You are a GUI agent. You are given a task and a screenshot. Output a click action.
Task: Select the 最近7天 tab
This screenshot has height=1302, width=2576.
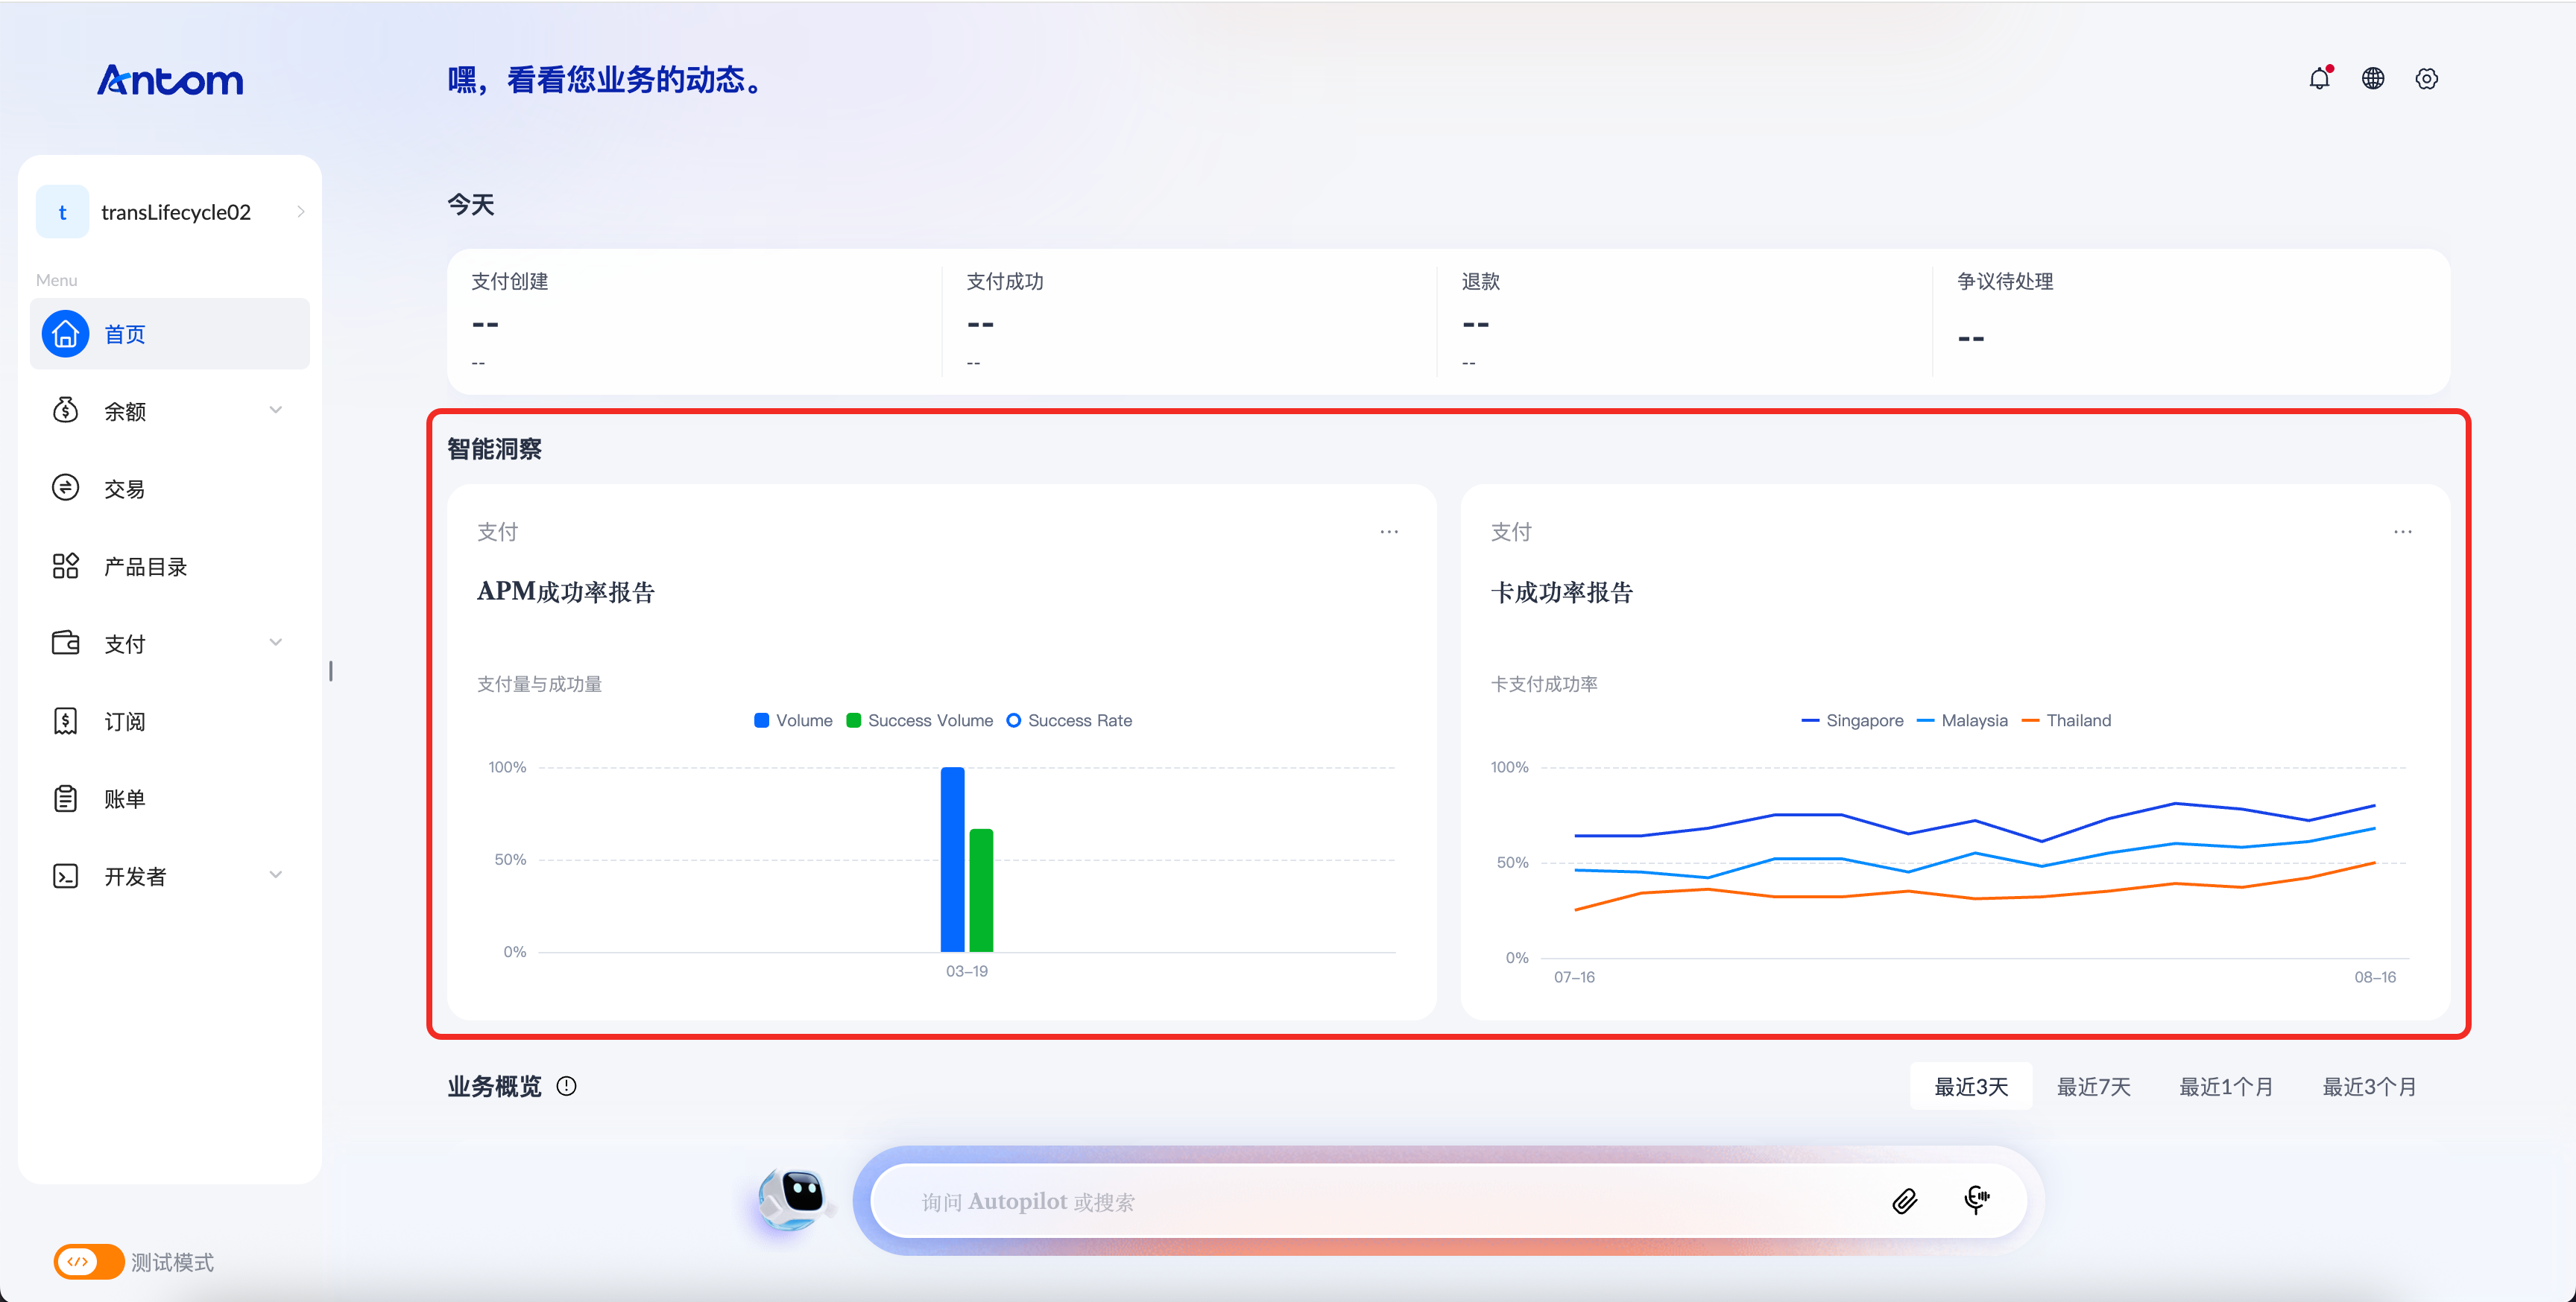[2093, 1086]
